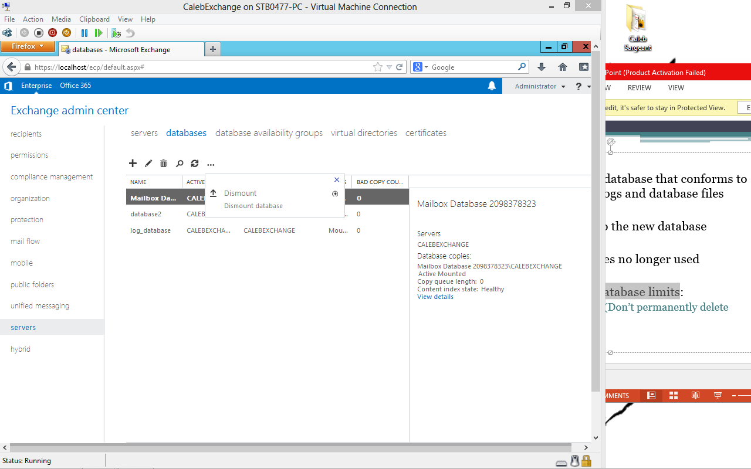
Task: Delete the selected database with trash icon
Action: pyautogui.click(x=164, y=164)
